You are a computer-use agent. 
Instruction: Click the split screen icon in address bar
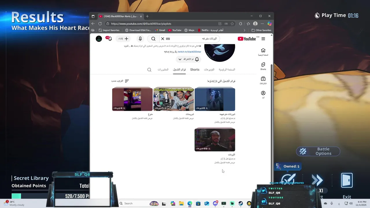pos(220,24)
